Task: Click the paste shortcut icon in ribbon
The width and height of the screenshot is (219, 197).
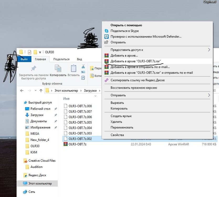Action: tap(83, 77)
